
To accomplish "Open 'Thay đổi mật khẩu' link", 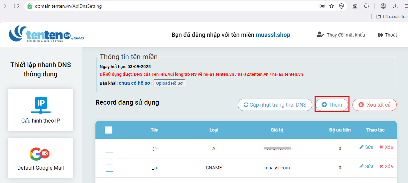I will click(341, 35).
